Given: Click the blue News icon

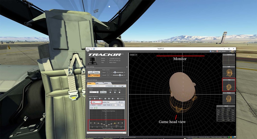Looking at the screenshot, I should click(x=210, y=51).
